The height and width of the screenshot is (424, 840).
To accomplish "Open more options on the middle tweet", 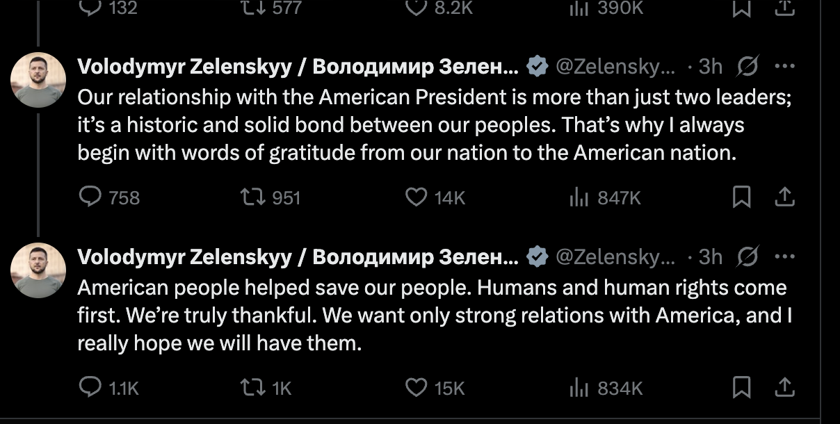I will (784, 67).
